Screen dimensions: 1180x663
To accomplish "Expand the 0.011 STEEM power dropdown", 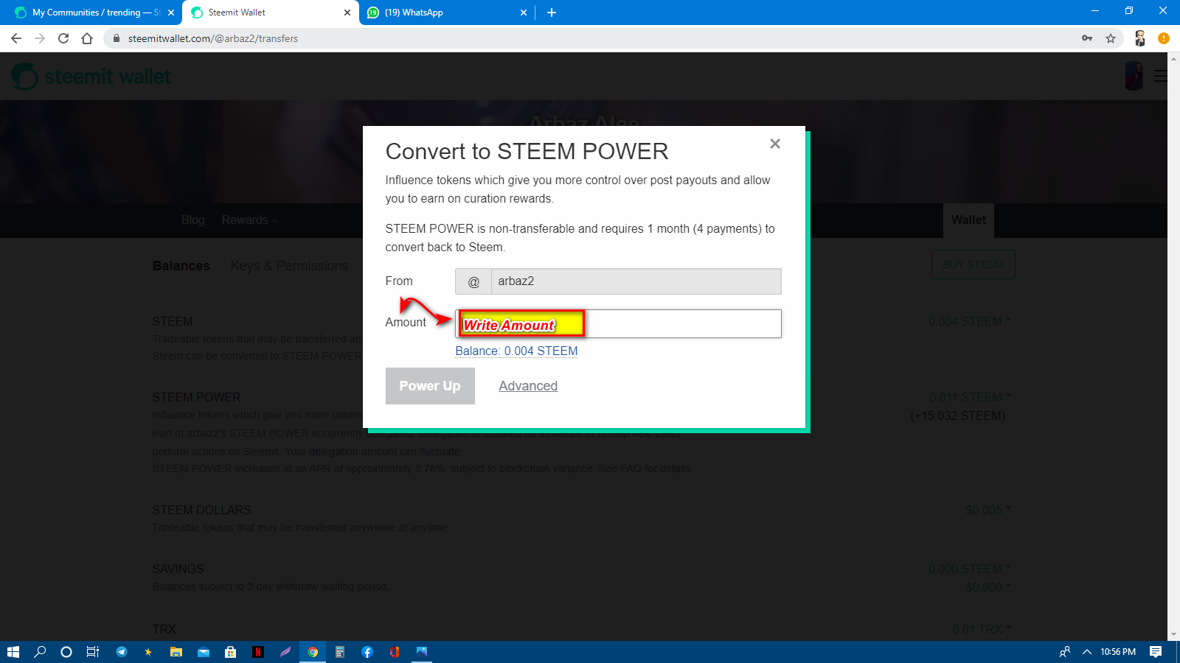I will point(970,398).
